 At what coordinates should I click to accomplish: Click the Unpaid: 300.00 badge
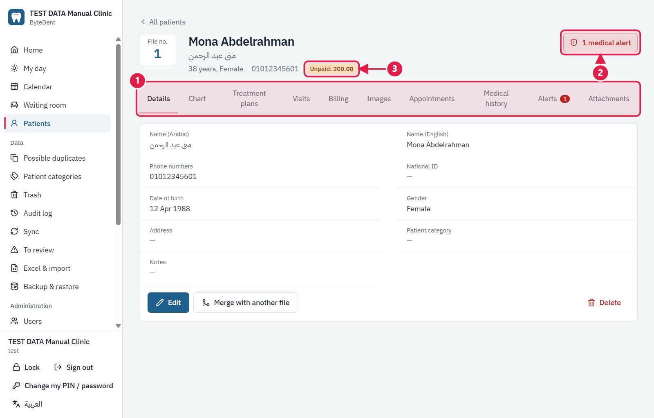[331, 69]
